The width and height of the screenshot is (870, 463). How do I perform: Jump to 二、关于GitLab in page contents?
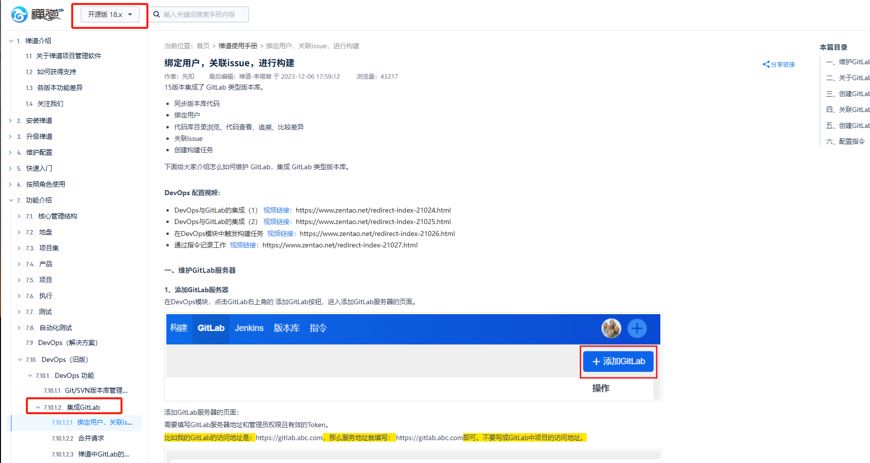point(848,78)
